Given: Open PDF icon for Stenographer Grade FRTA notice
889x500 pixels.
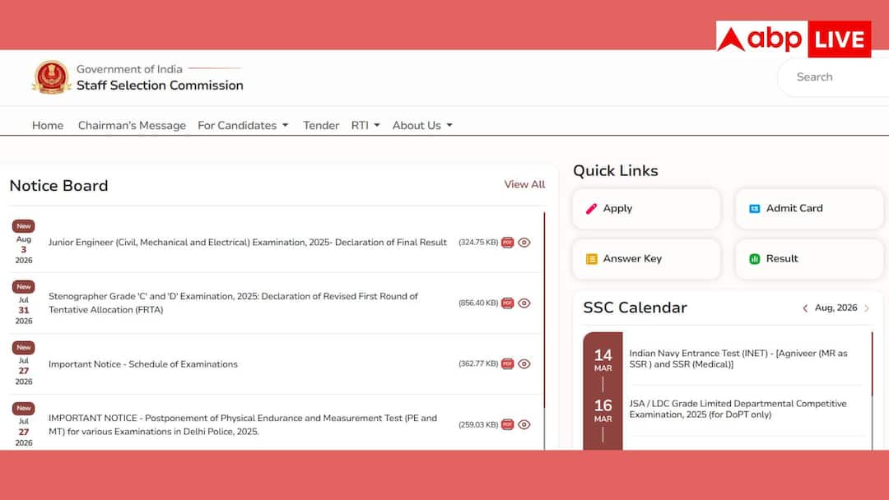Looking at the screenshot, I should [507, 303].
